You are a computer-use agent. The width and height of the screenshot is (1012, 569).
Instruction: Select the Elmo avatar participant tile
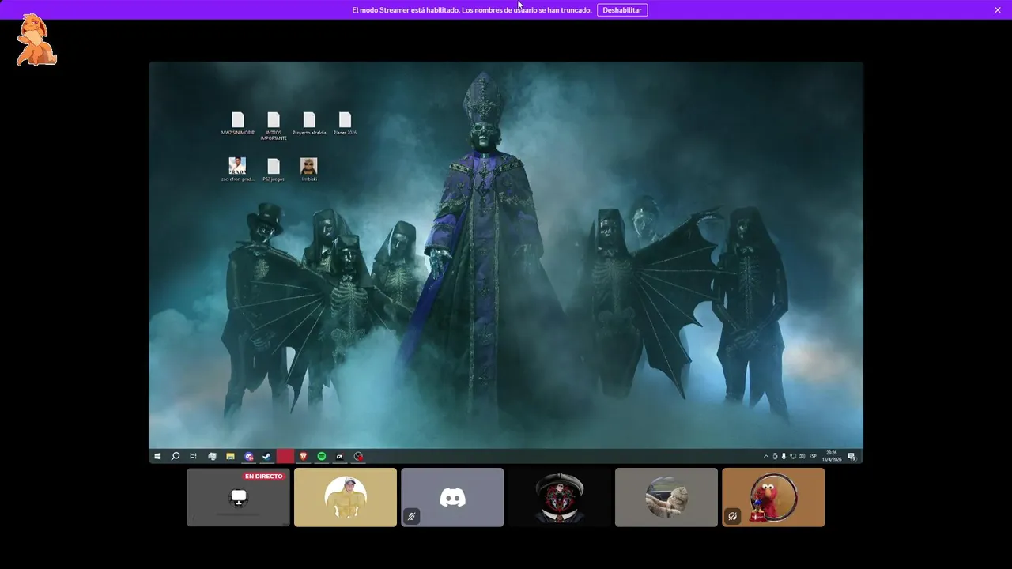pos(773,497)
